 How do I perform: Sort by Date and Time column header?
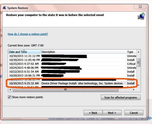pyautogui.click(x=24, y=52)
